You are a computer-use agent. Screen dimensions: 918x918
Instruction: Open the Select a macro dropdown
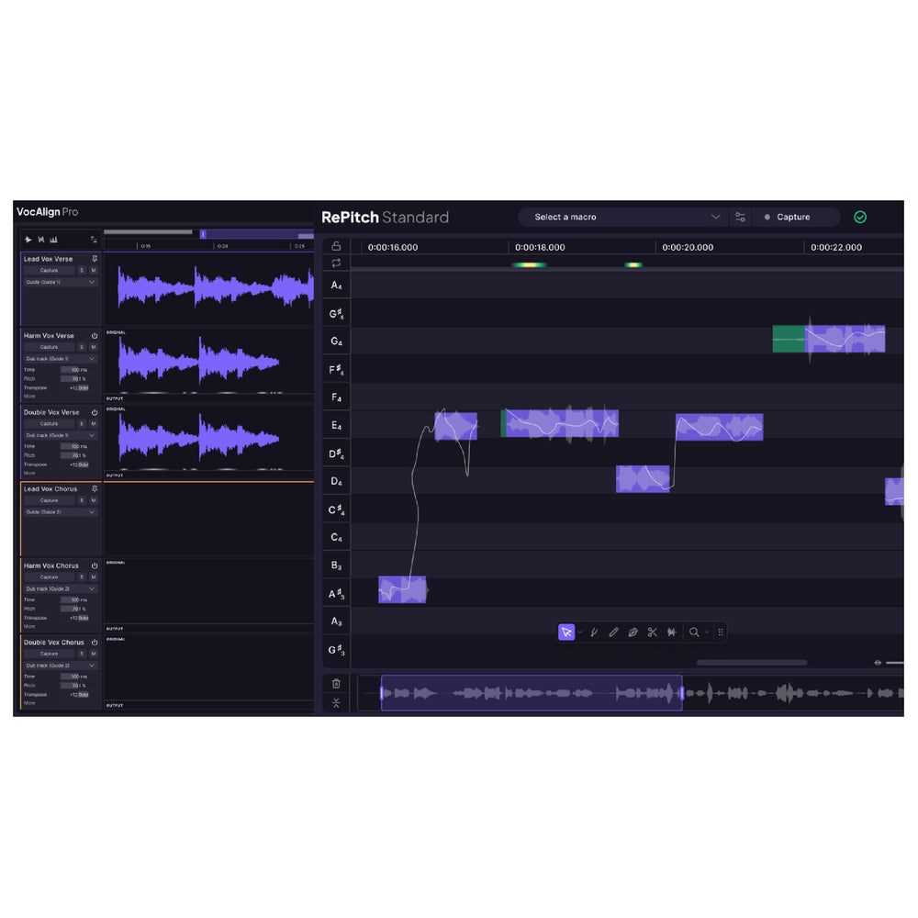pos(622,218)
